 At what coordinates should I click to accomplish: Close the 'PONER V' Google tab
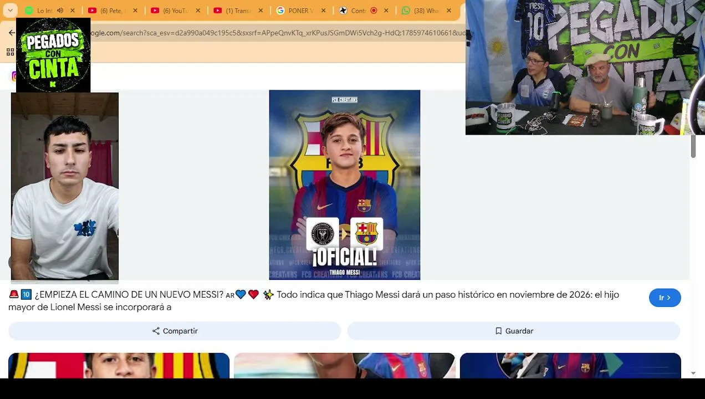point(323,11)
